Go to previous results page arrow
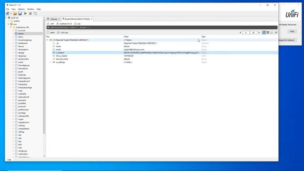Viewport: 304px width, 171px height. pyautogui.click(x=240, y=33)
